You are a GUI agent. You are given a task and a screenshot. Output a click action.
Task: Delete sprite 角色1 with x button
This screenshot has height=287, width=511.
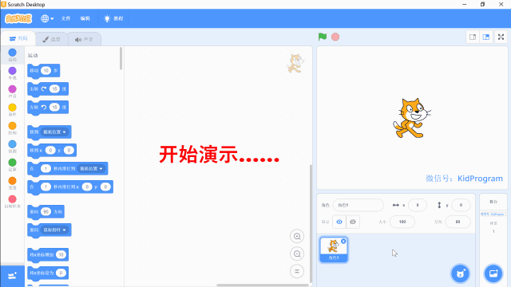[x=343, y=241]
